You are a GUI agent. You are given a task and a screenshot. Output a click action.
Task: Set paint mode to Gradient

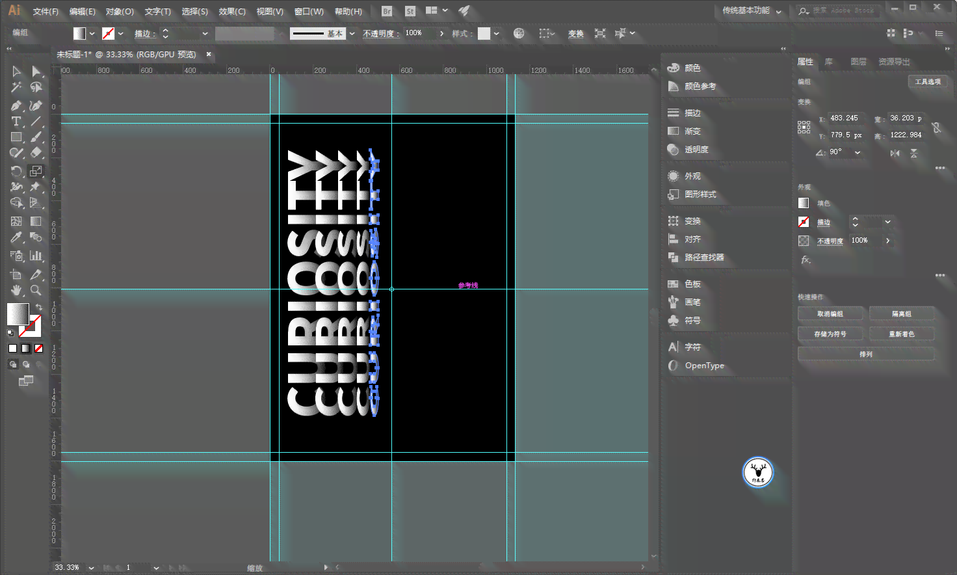pos(25,349)
